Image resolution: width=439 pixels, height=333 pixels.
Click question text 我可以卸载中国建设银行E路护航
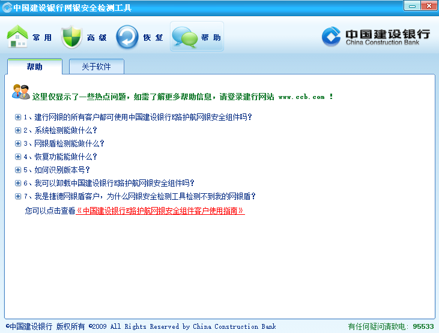(109, 183)
